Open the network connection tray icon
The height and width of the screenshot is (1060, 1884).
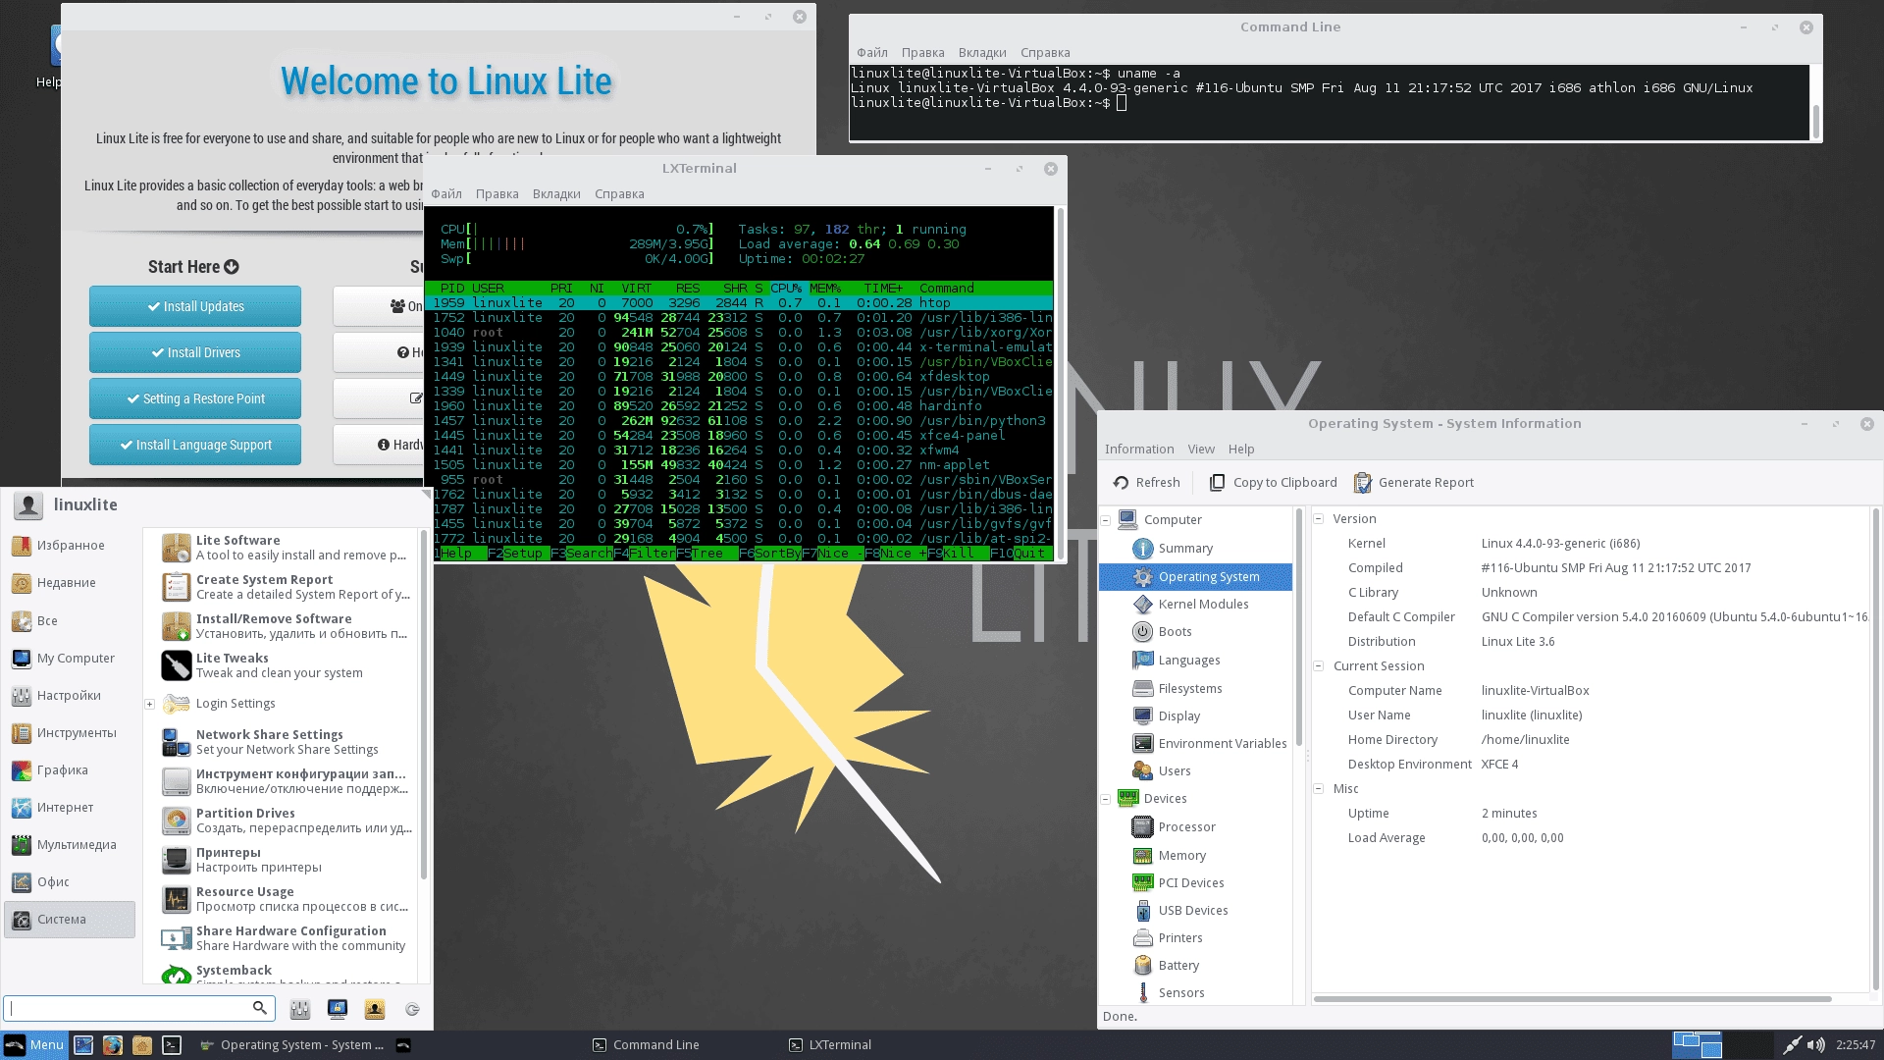point(1792,1045)
